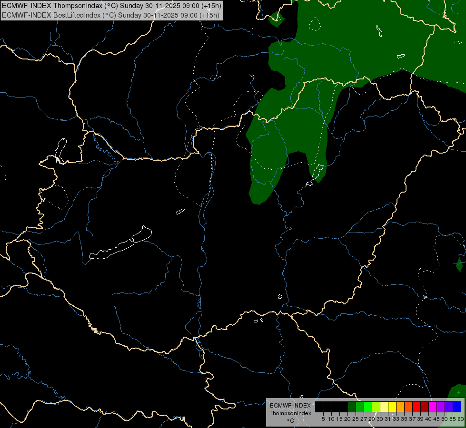Click the legend scale value '5'
Screen dimensions: 466x428
coord(323,419)
